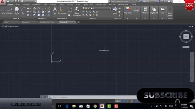
Task: Select the Dimension tool
Action: (x=62, y=10)
